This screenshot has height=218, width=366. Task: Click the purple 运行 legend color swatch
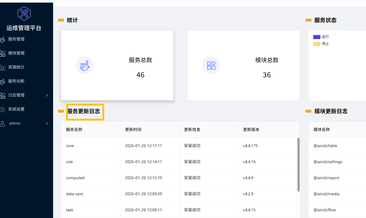(317, 37)
